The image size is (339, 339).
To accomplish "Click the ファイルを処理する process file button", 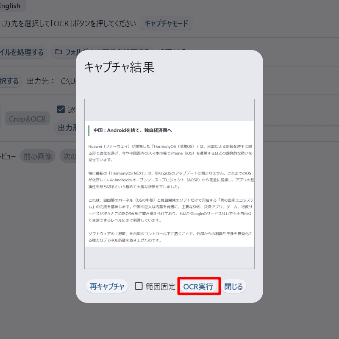I will [22, 53].
